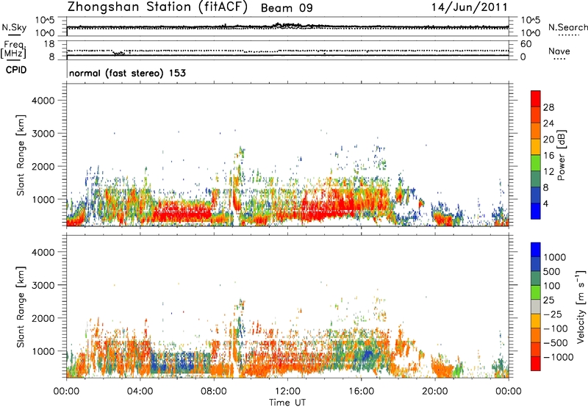The image size is (588, 407).
Task: Click the 'Zhongshan Station (fitACF)' title
Action: pyautogui.click(x=157, y=7)
